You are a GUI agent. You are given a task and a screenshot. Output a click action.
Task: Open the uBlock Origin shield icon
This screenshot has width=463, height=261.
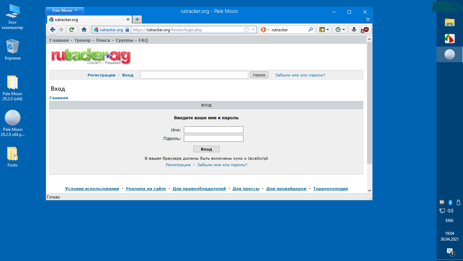(366, 30)
